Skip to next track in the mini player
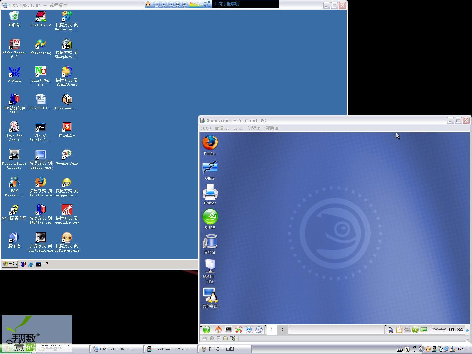The height and width of the screenshot is (354, 472). click(x=178, y=4)
